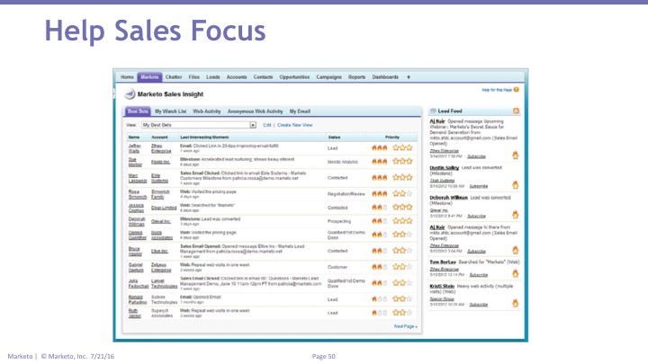648x364 pixels.
Task: Sort by the Priority column header
Action: click(391, 137)
